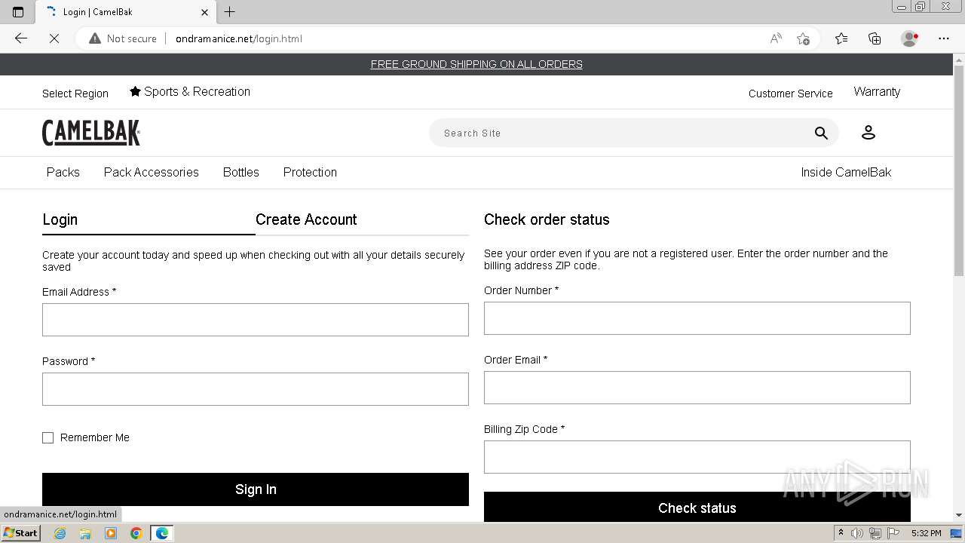Open the Bottles navigation menu

[241, 172]
